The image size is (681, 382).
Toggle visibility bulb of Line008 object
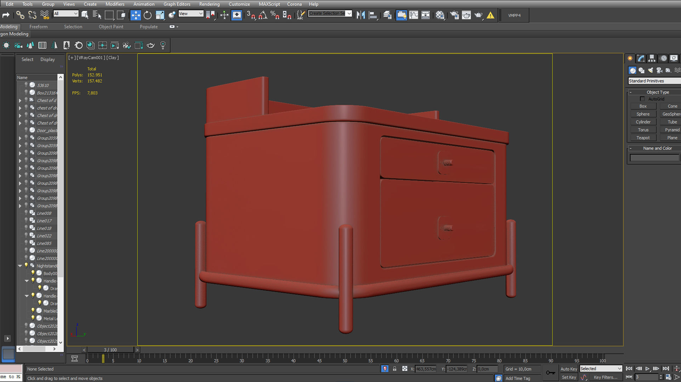point(26,213)
